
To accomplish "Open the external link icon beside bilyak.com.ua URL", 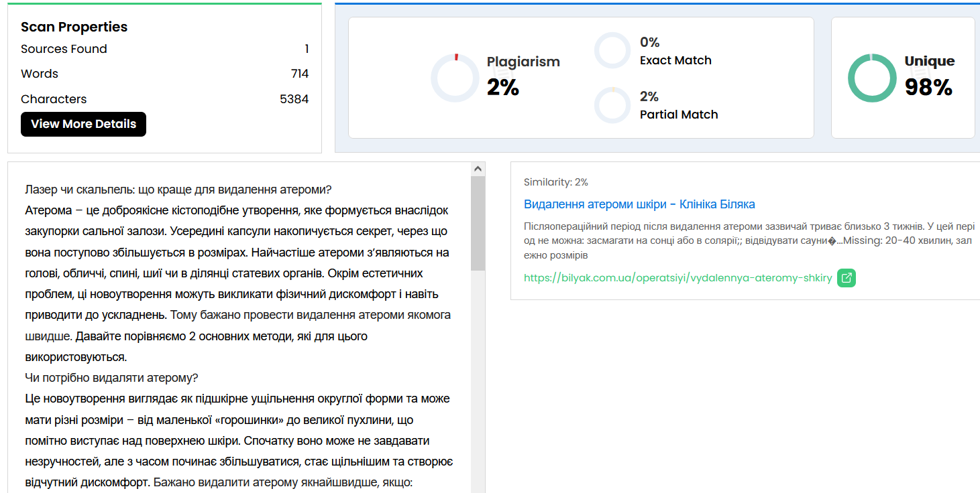I will point(847,277).
